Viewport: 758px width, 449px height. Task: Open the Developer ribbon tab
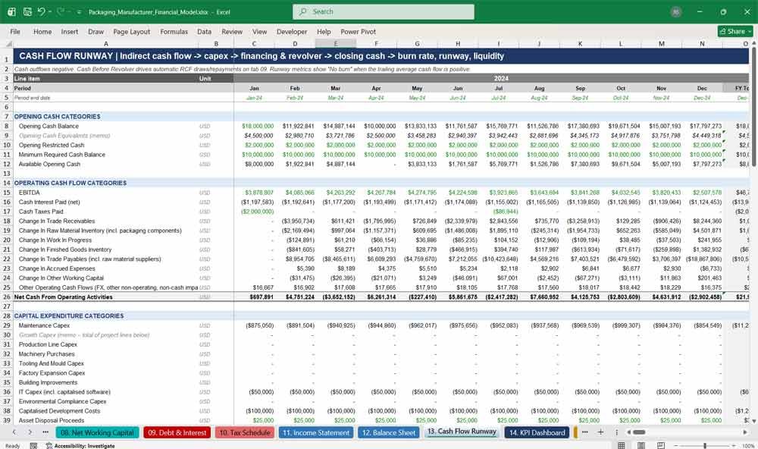tap(292, 31)
